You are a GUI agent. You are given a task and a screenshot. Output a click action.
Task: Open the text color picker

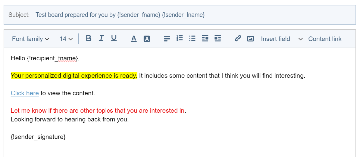tap(134, 39)
